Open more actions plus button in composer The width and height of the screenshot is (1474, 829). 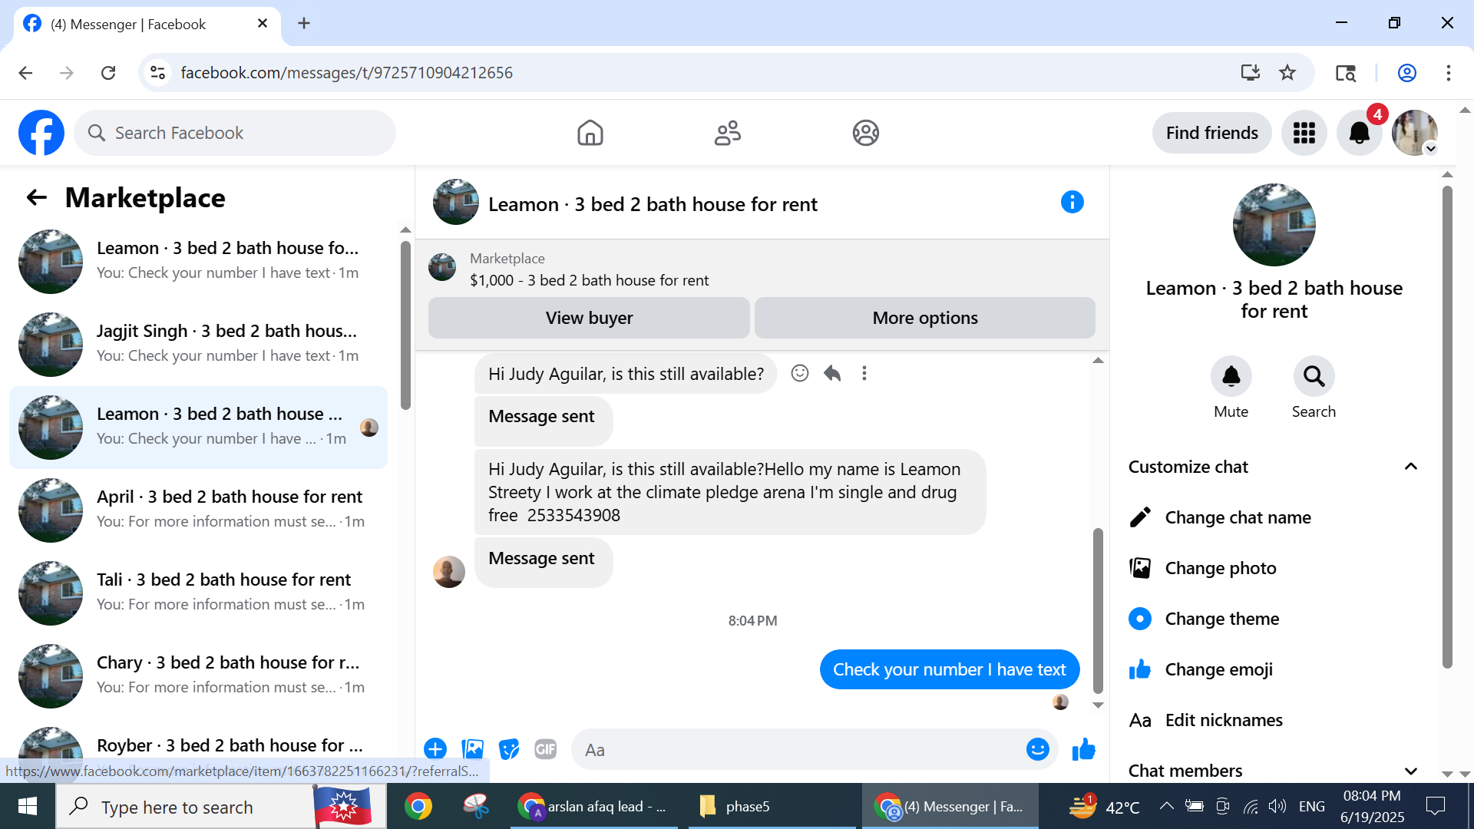point(435,749)
